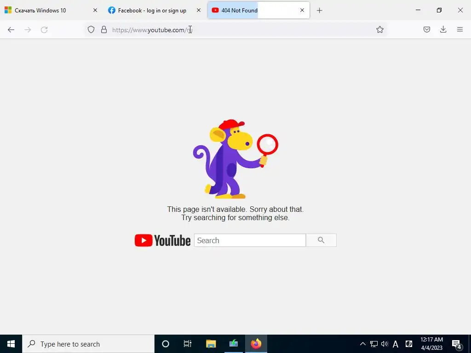Bookmark this page with the star
This screenshot has width=471, height=353.
click(379, 29)
